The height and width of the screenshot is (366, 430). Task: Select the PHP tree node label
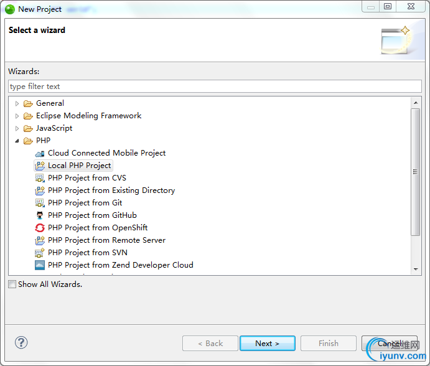click(43, 141)
